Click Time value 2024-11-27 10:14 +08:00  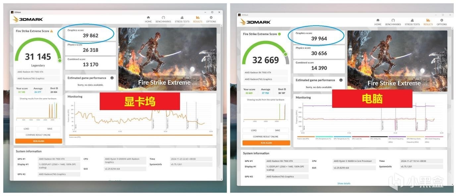click(x=421, y=161)
